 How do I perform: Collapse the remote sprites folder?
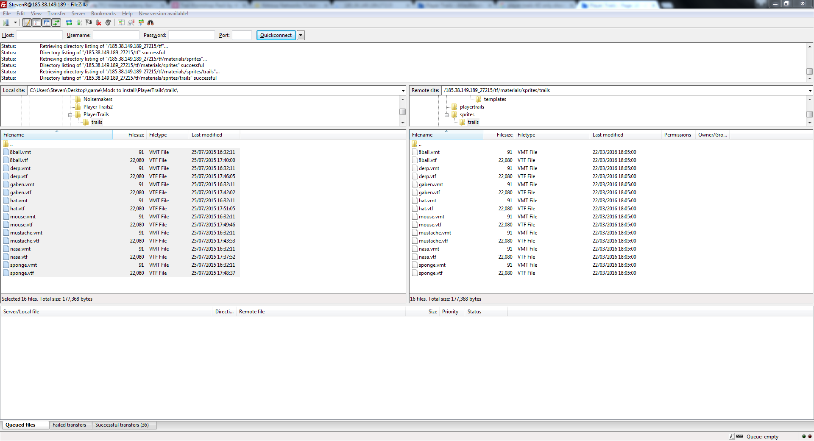[447, 115]
